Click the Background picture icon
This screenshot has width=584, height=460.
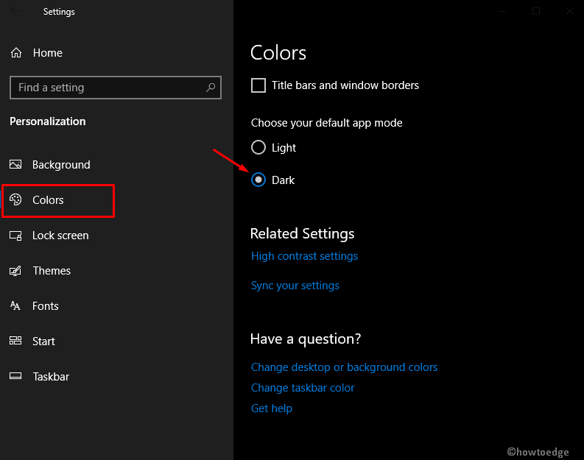[x=15, y=164]
